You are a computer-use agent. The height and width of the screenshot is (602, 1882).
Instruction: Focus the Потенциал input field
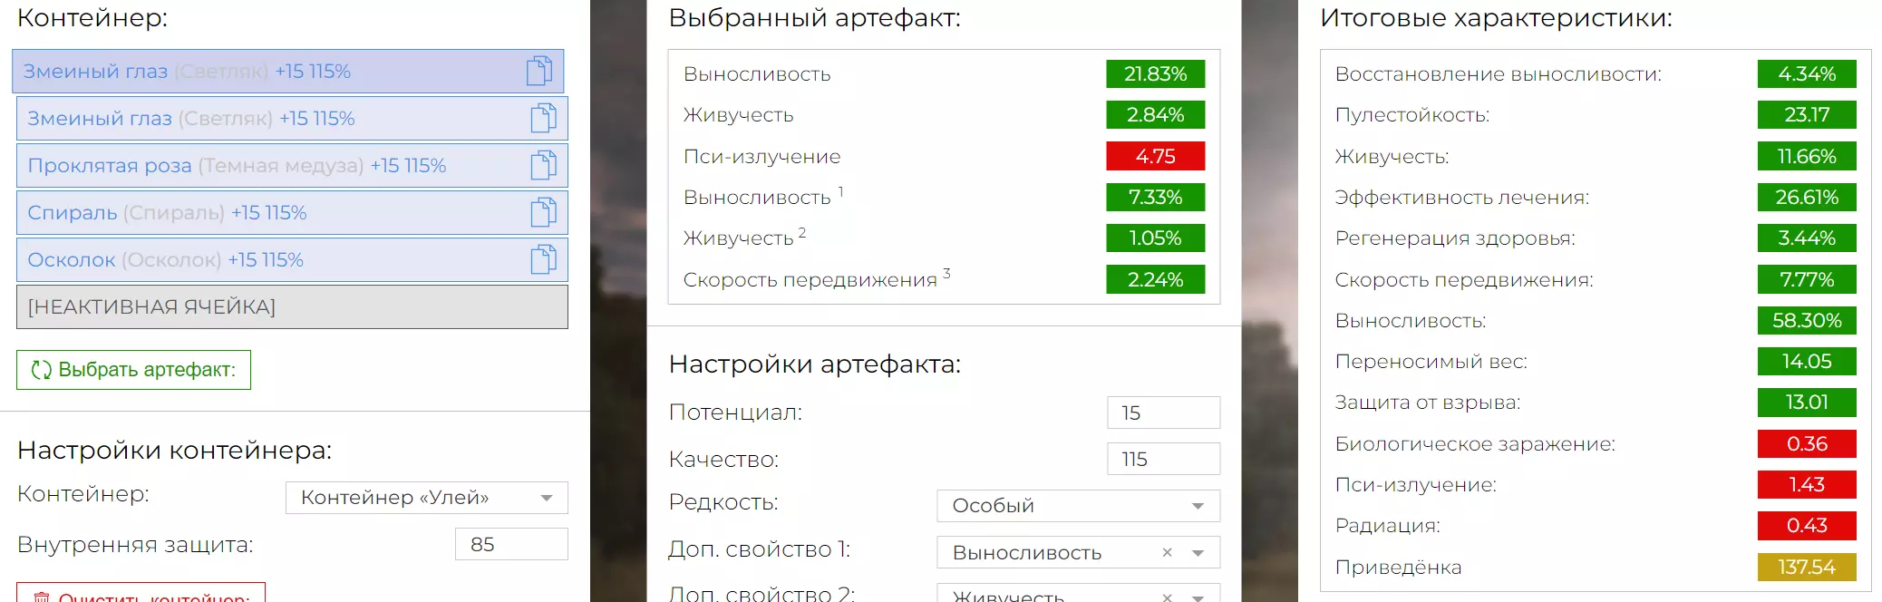coord(1163,413)
